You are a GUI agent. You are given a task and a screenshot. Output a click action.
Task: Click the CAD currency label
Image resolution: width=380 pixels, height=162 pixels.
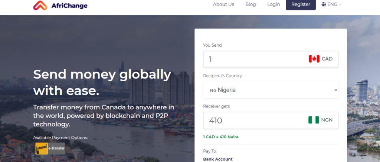click(x=327, y=59)
